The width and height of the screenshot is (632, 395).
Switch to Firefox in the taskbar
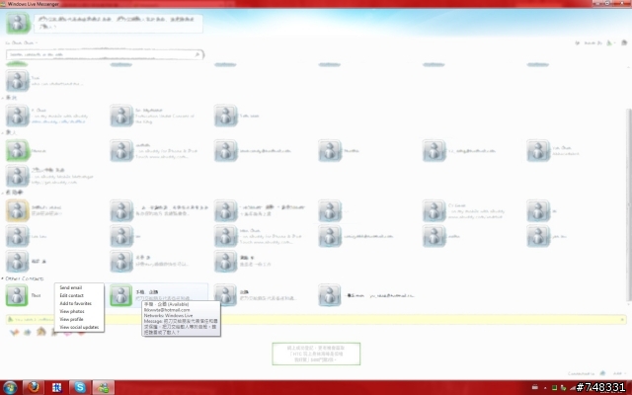[34, 387]
